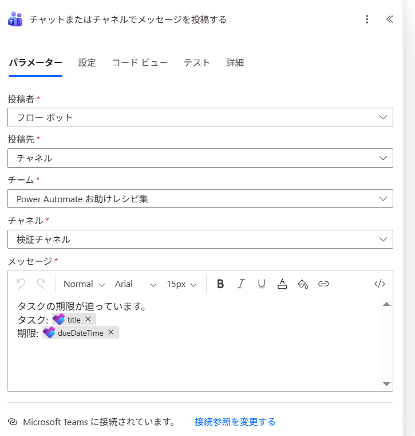The width and height of the screenshot is (415, 436).
Task: Switch to the 詳細 tab
Action: click(235, 62)
